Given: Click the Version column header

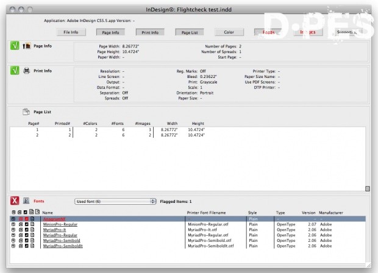Looking at the screenshot, I should pyautogui.click(x=308, y=213).
